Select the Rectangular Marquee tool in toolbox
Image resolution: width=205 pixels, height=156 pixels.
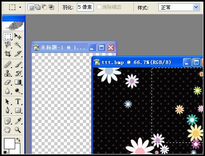(x=8, y=36)
